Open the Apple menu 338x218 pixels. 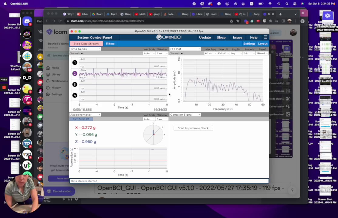[x=5, y=4]
